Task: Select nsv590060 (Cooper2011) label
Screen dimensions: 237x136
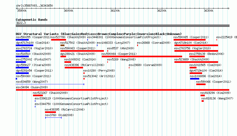Action: (33, 76)
